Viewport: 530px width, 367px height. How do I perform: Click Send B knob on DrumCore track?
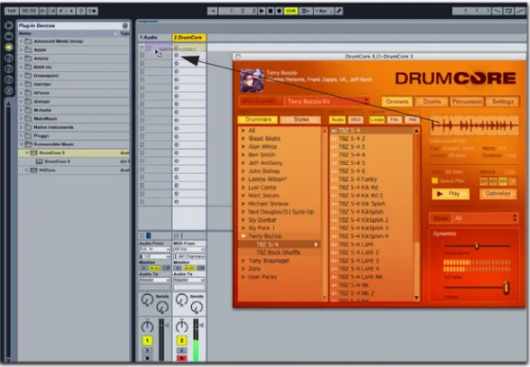click(196, 308)
